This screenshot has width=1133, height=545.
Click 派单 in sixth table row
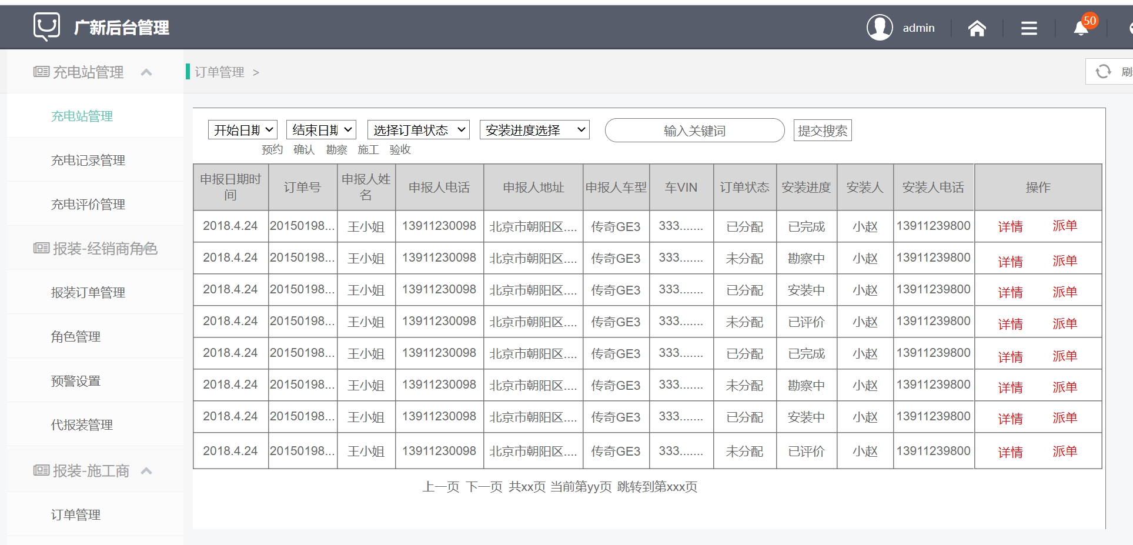pyautogui.click(x=1065, y=387)
